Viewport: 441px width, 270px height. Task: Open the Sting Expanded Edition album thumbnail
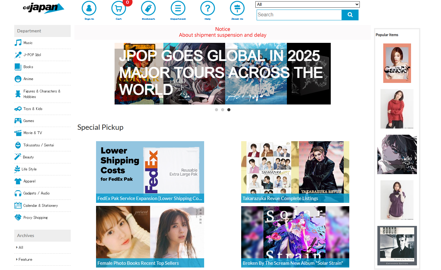397,246
